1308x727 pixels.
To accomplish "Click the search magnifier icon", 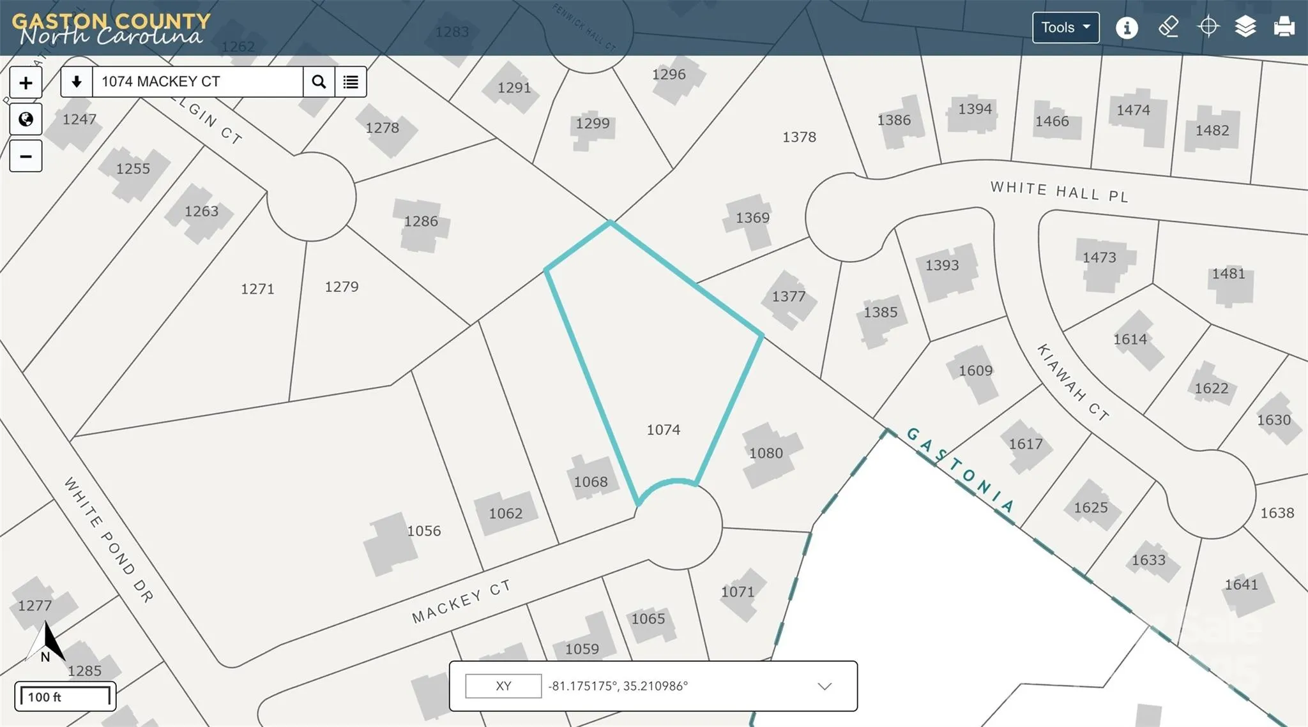I will point(319,82).
